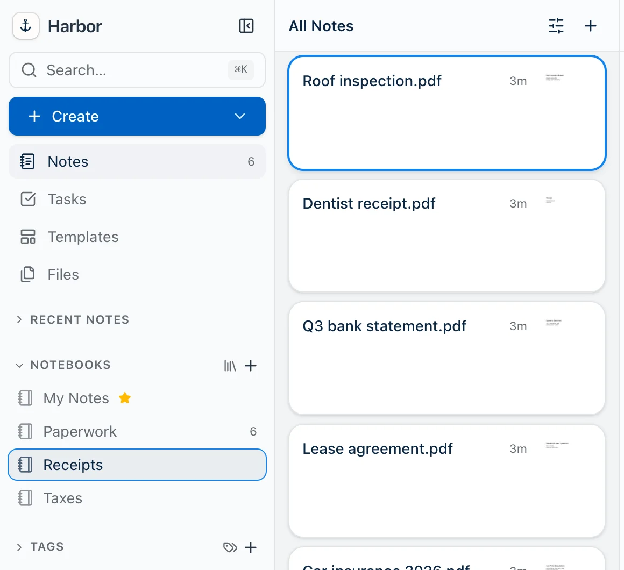Viewport: 624px width, 570px height.
Task: Click the Roof inspection.pdf thumbnail preview
Action: click(555, 77)
